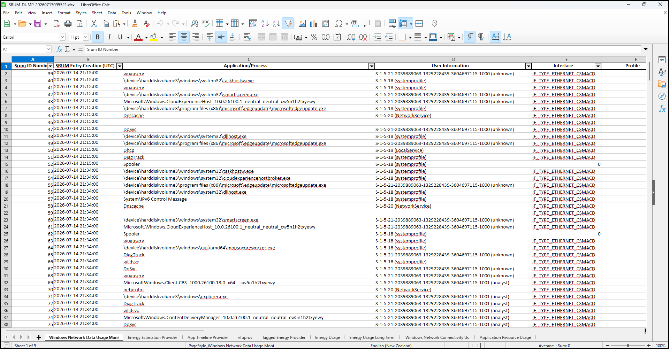Open Borders dropdown arrow
The width and height of the screenshot is (669, 349).
coord(410,37)
